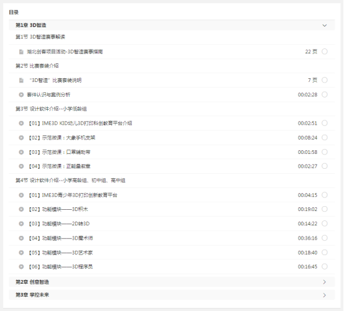Click document icon beside "3D智造"比赛套装说明
344x311 pixels.
pos(21,80)
